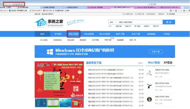Open the 综合 search category dropdown
The image size is (190, 109).
pyautogui.click(x=113, y=22)
